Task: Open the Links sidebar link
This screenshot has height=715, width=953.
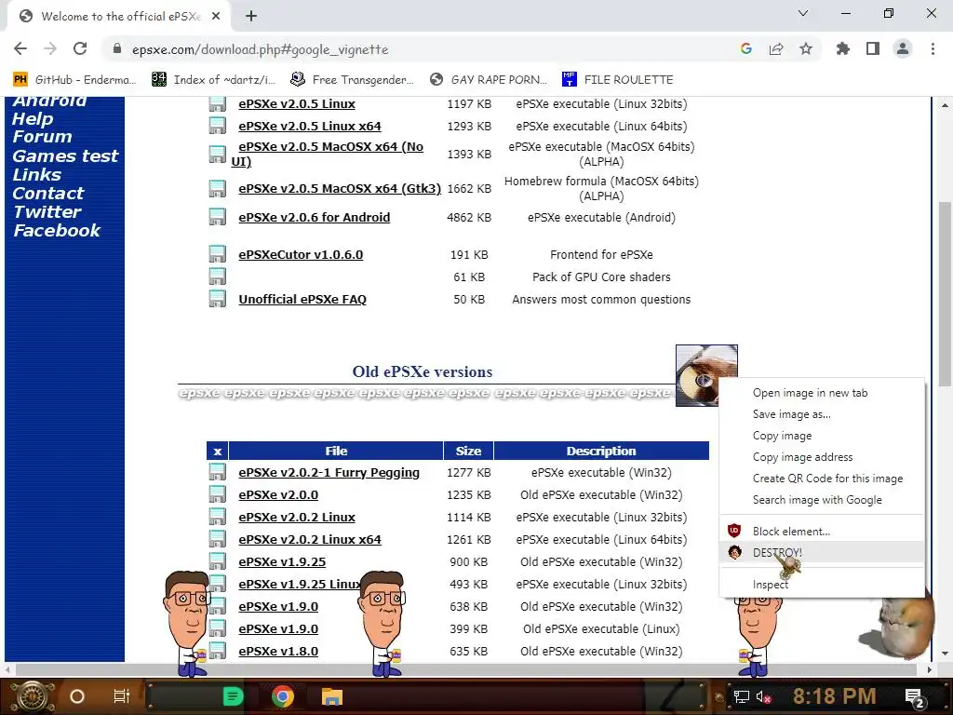Action: (36, 174)
